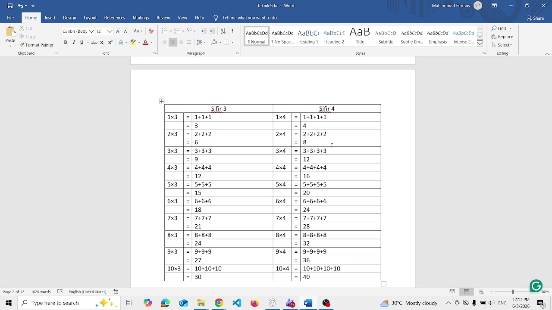Activate the Format Painter tool
The width and height of the screenshot is (552, 310).
coord(37,45)
